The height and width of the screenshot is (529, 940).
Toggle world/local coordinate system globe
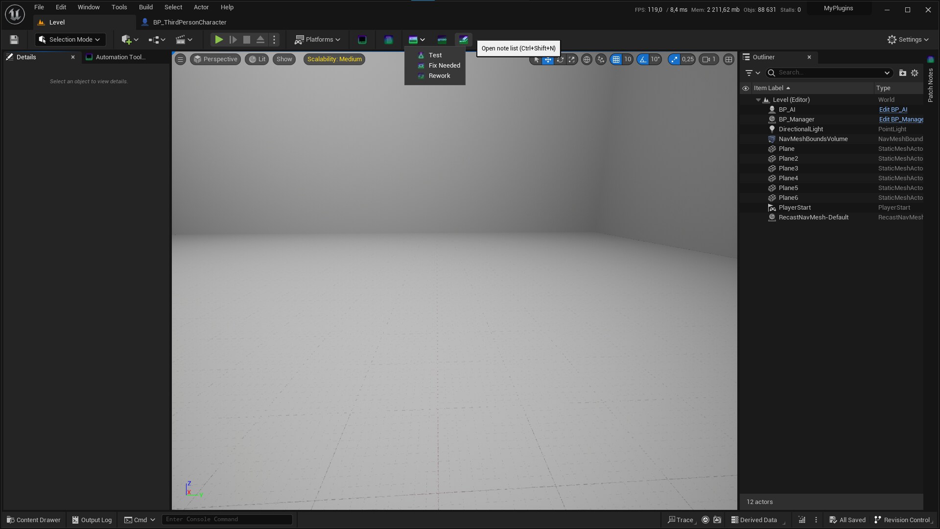[587, 60]
